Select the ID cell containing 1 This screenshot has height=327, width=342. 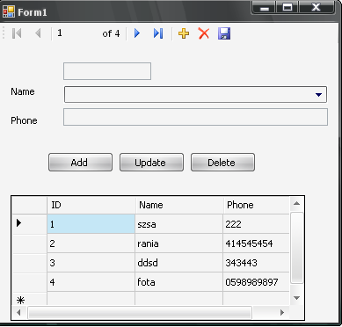pyautogui.click(x=91, y=224)
